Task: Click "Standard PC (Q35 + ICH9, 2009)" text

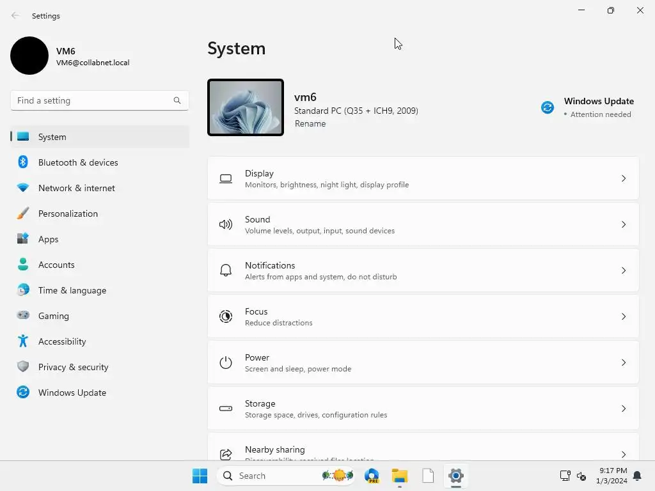Action: [x=356, y=111]
